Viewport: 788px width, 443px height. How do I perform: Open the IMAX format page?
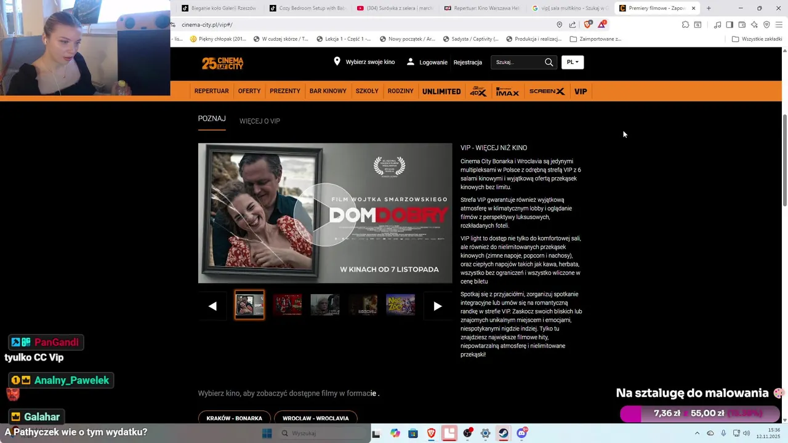coord(507,91)
